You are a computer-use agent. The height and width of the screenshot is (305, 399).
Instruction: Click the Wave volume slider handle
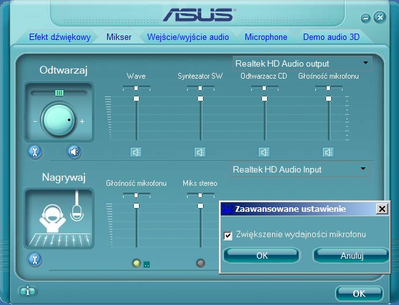point(136,99)
